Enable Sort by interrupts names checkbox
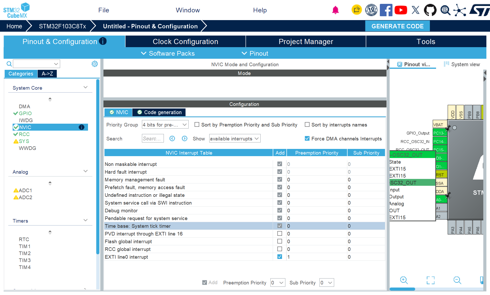The width and height of the screenshot is (490, 295). pyautogui.click(x=307, y=125)
